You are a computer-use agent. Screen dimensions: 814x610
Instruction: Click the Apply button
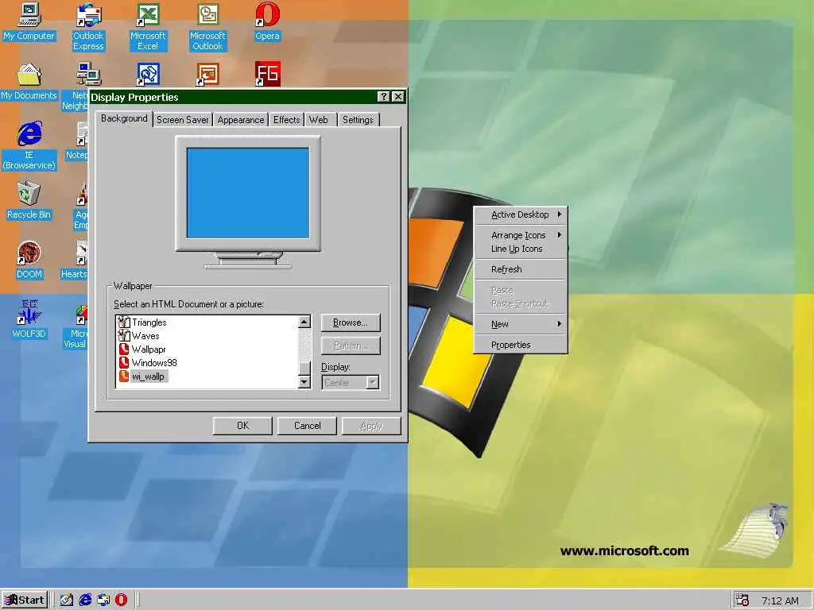click(x=371, y=426)
